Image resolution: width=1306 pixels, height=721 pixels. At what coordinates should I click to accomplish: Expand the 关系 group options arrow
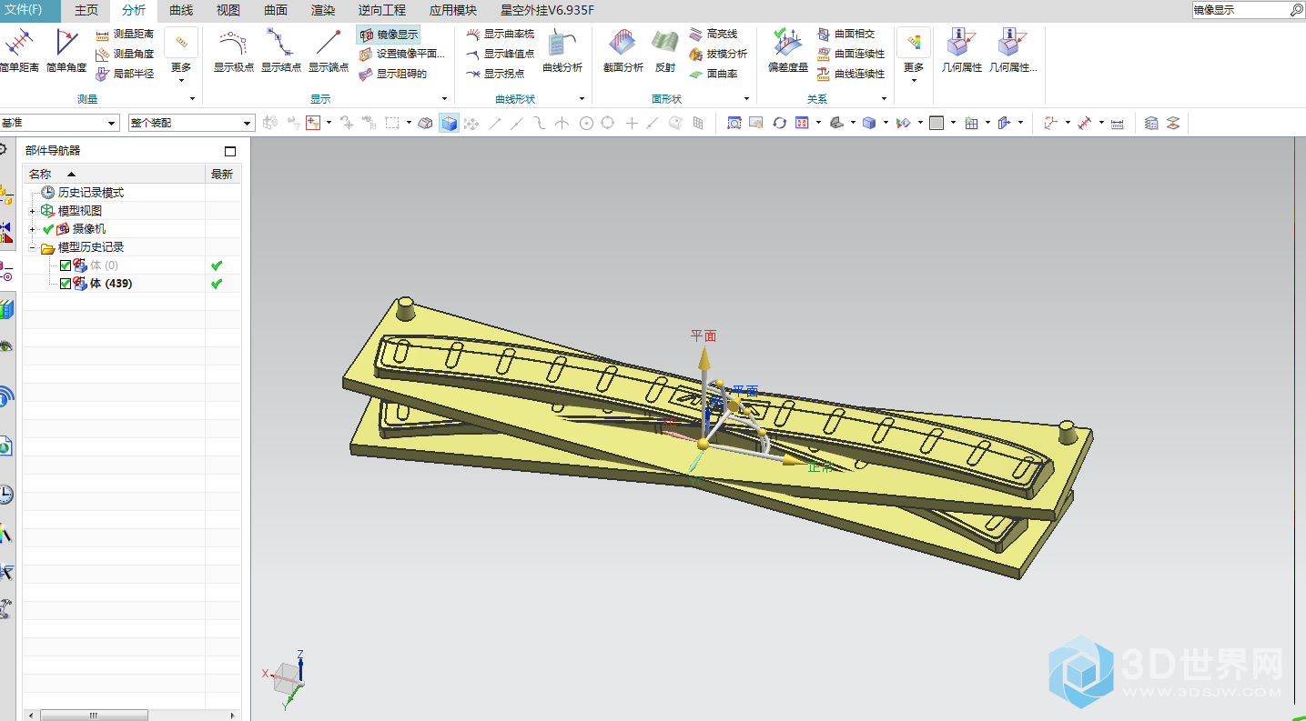tap(884, 98)
